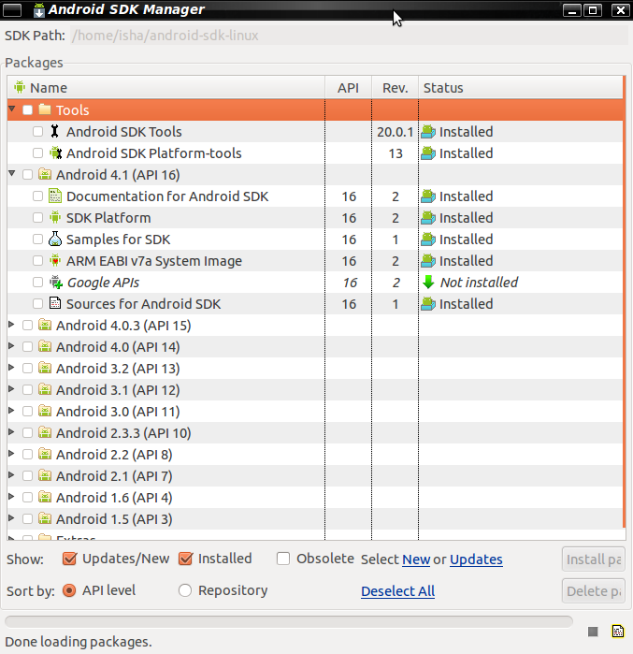Image resolution: width=633 pixels, height=654 pixels.
Task: Click the Android 4.1 (API 16) package icon
Action: (x=45, y=174)
